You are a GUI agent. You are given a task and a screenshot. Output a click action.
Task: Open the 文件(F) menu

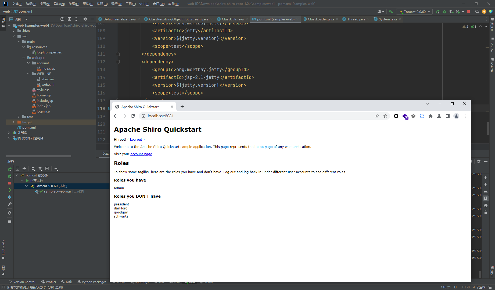[x=17, y=4]
